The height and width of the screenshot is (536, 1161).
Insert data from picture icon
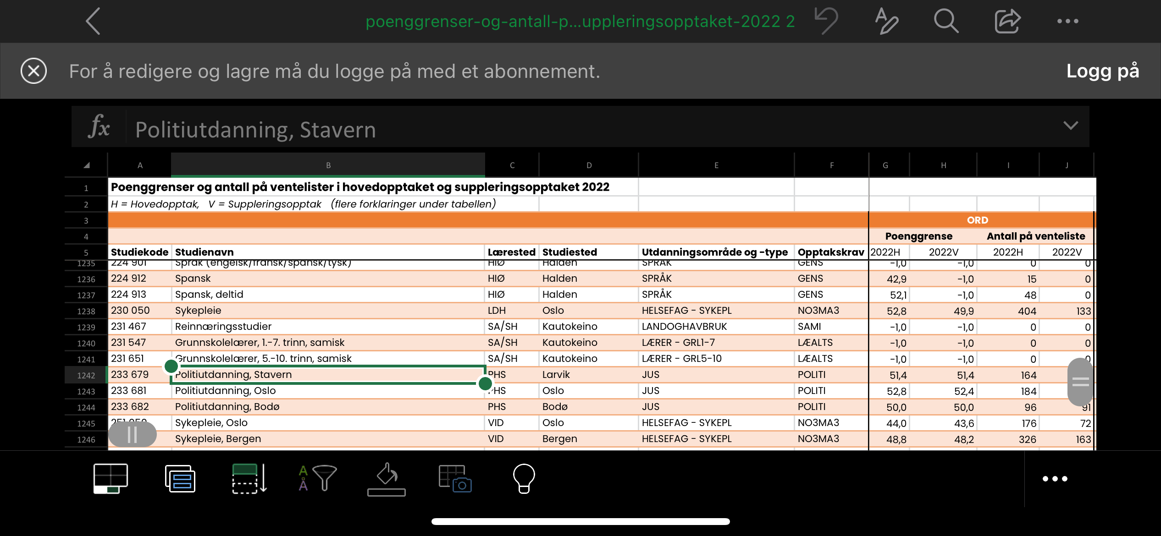click(x=455, y=479)
